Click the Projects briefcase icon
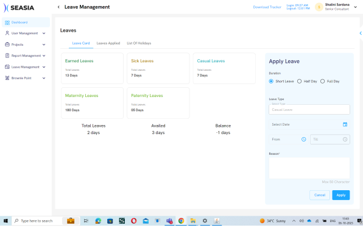This screenshot has height=228, width=363. point(7,45)
